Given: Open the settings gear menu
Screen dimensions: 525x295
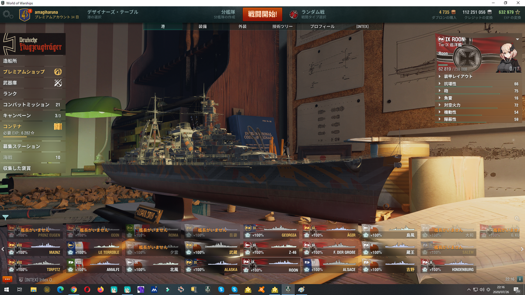Looking at the screenshot, I should (x=7, y=14).
